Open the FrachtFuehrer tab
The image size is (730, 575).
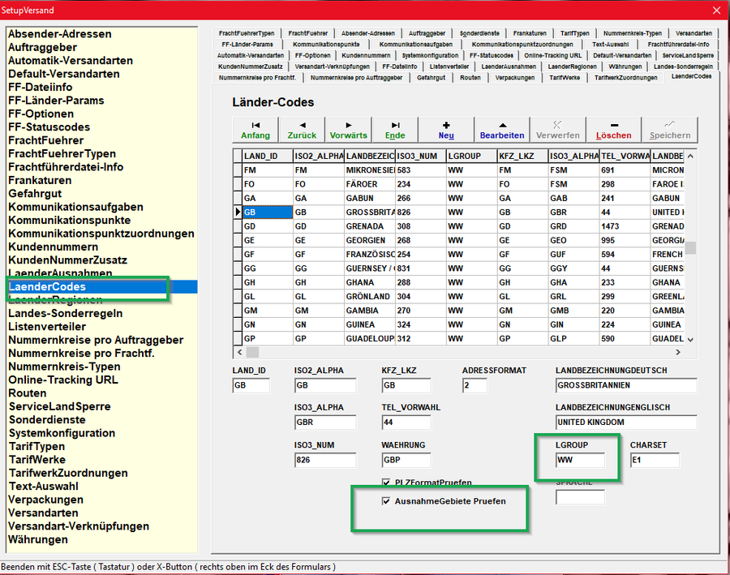point(307,32)
